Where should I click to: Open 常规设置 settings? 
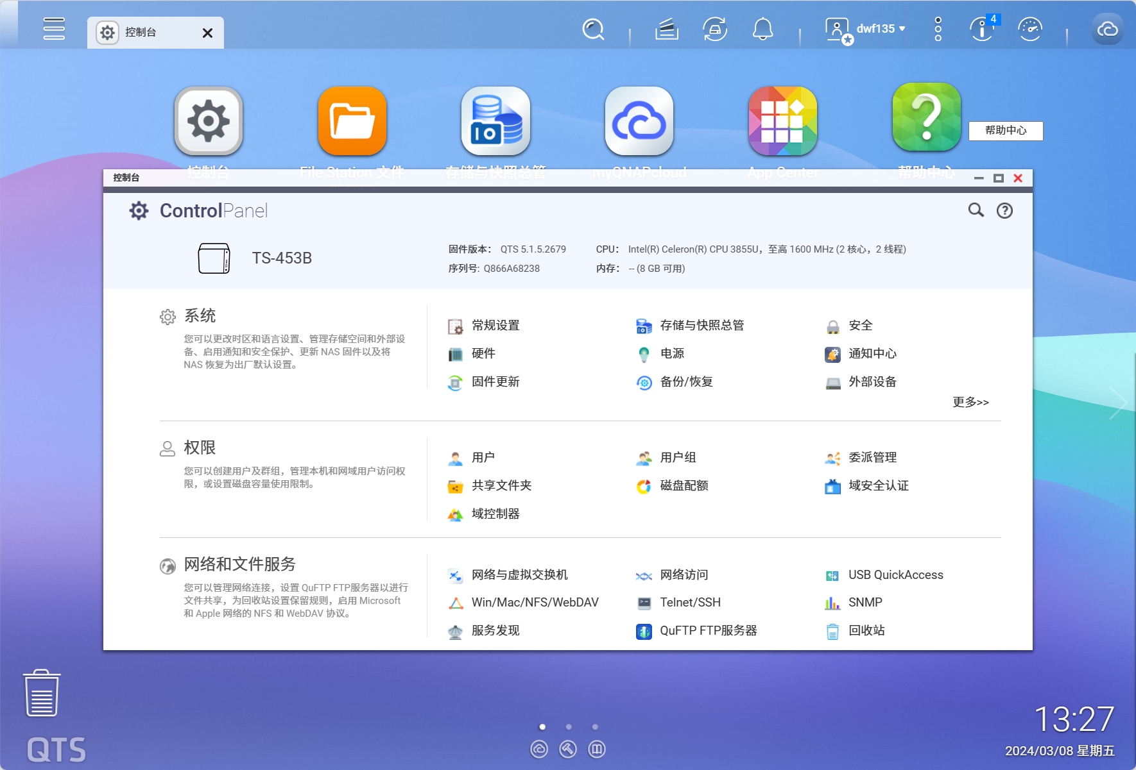(484, 326)
